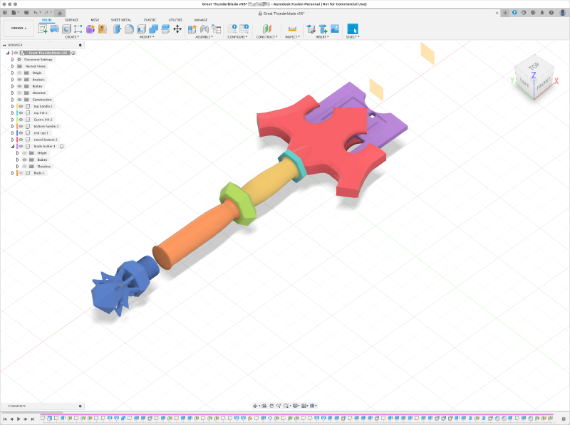The image size is (570, 425).
Task: Click the Home tab icon
Action: 60,13
